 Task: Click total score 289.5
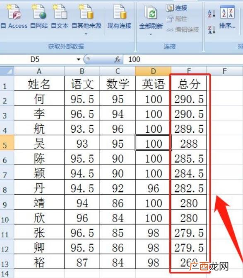click(x=189, y=128)
